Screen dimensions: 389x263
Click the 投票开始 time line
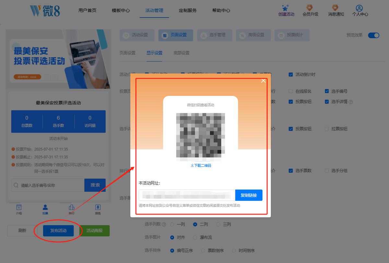40,149
